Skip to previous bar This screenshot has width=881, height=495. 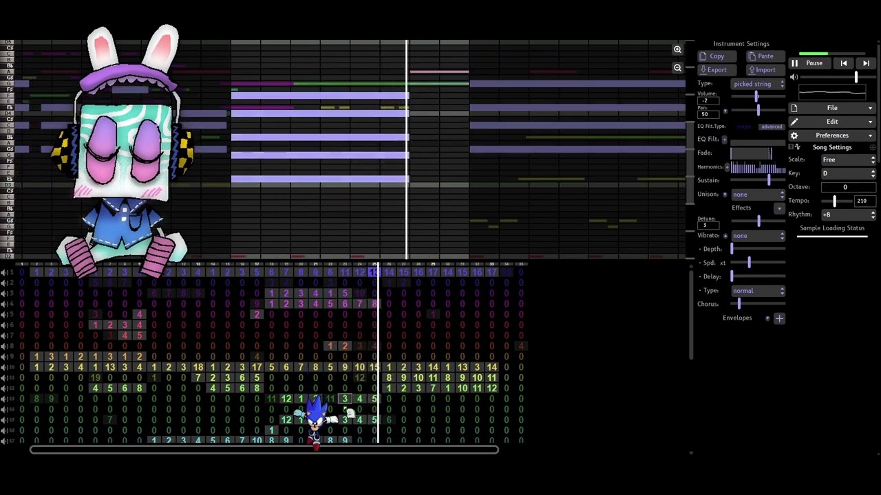[x=843, y=63]
